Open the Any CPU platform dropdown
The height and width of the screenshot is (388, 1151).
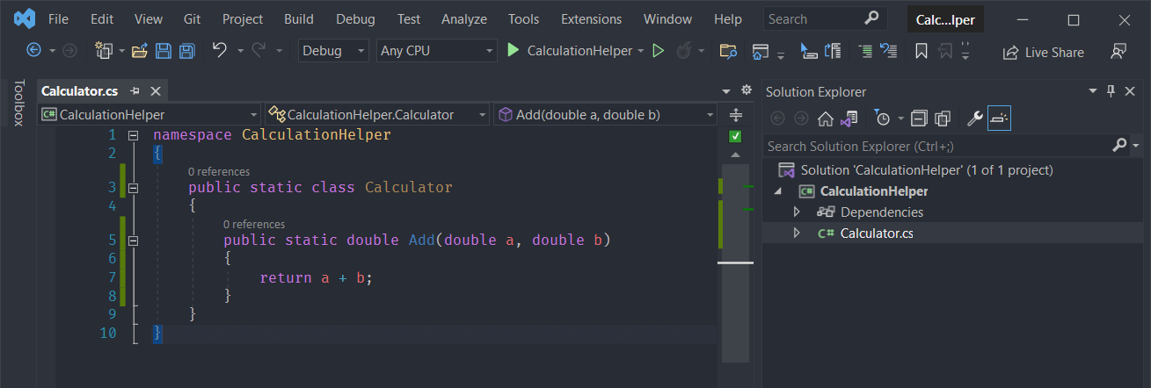click(x=437, y=51)
